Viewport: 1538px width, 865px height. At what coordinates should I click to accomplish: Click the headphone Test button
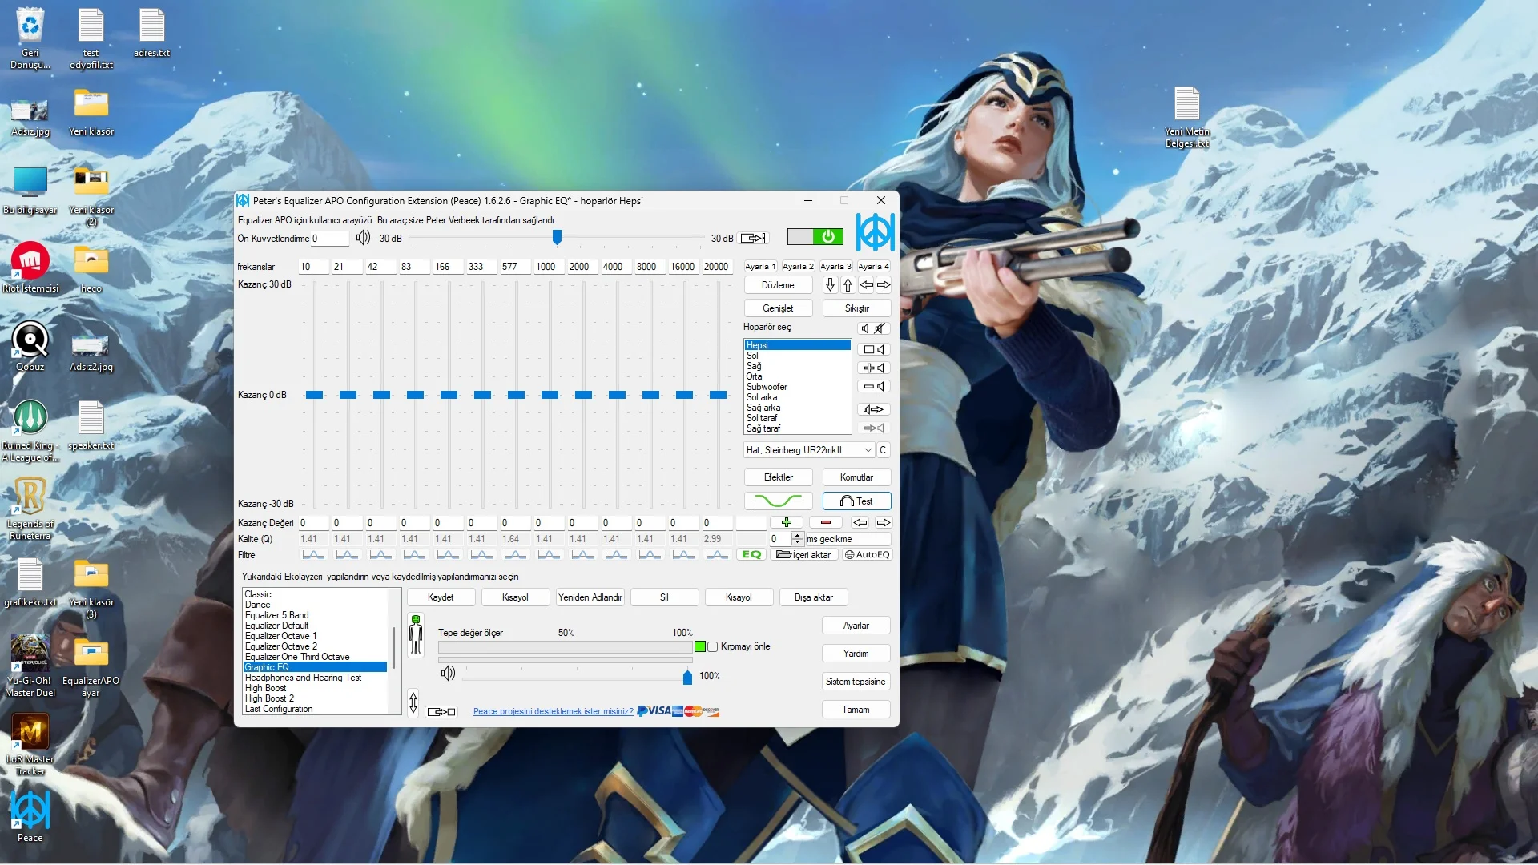[856, 501]
